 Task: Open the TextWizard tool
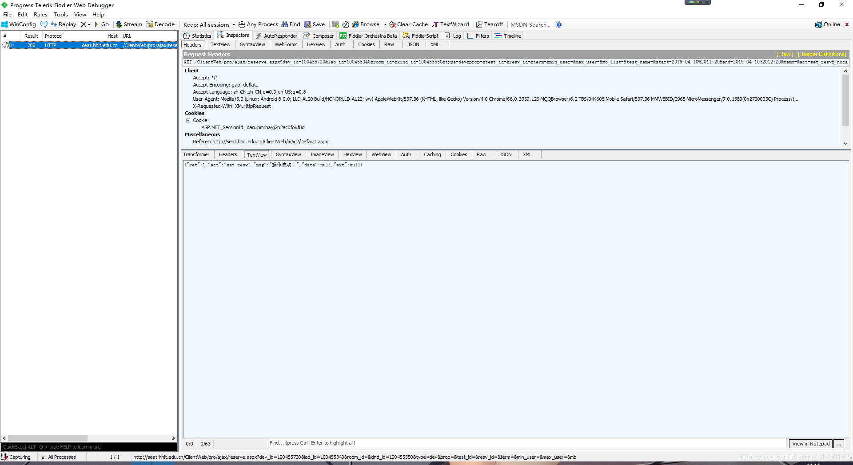[450, 24]
